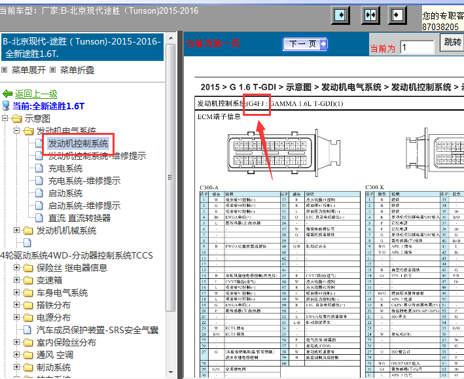
Task: Click the blue B-北京现代-途胜 header banner
Action: 82,47
